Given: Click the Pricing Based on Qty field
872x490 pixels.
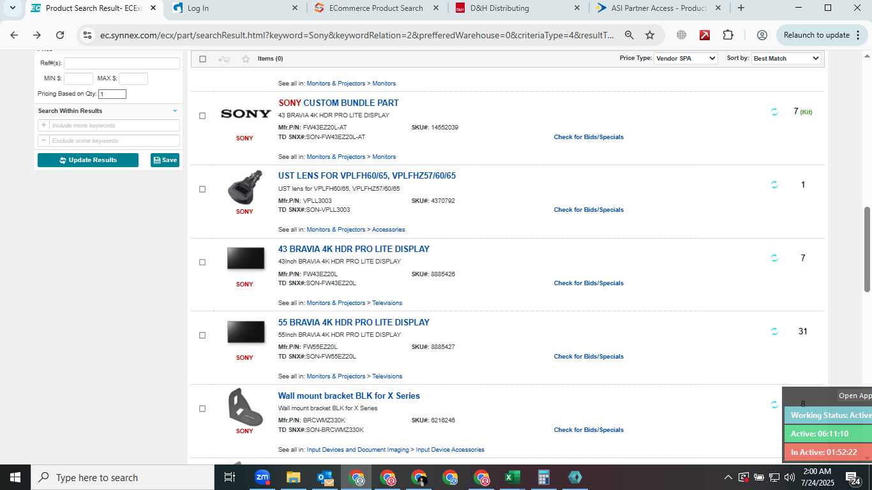Looking at the screenshot, I should [x=112, y=94].
